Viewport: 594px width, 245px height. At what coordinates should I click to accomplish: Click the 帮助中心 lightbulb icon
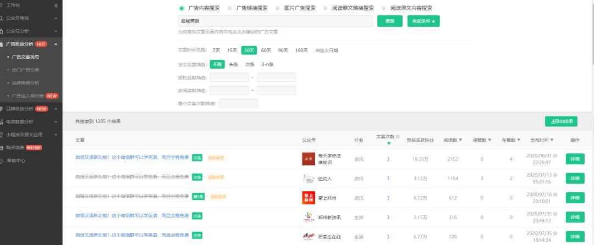[2, 160]
